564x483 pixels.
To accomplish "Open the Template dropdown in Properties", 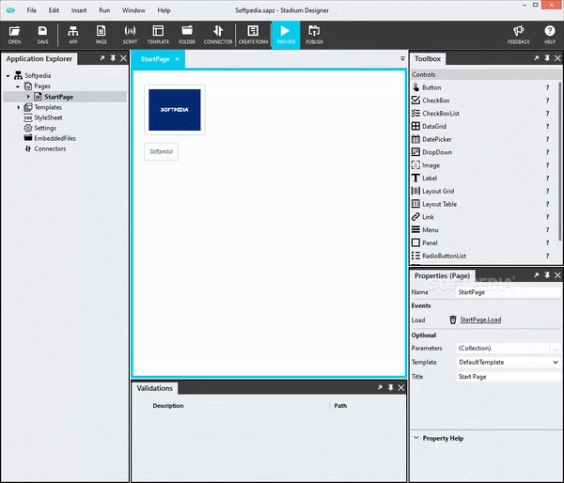I will (x=555, y=362).
